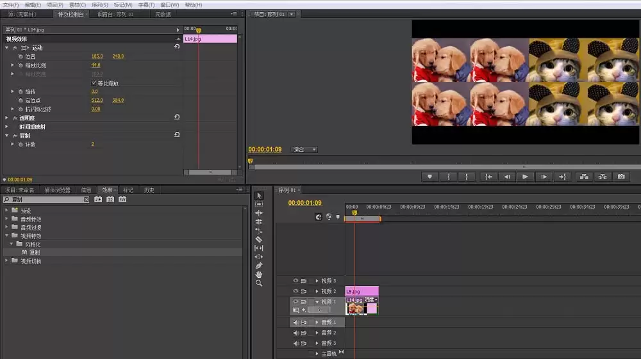Mute the 音频 1 track speaker icon
The width and height of the screenshot is (641, 359).
pos(296,323)
